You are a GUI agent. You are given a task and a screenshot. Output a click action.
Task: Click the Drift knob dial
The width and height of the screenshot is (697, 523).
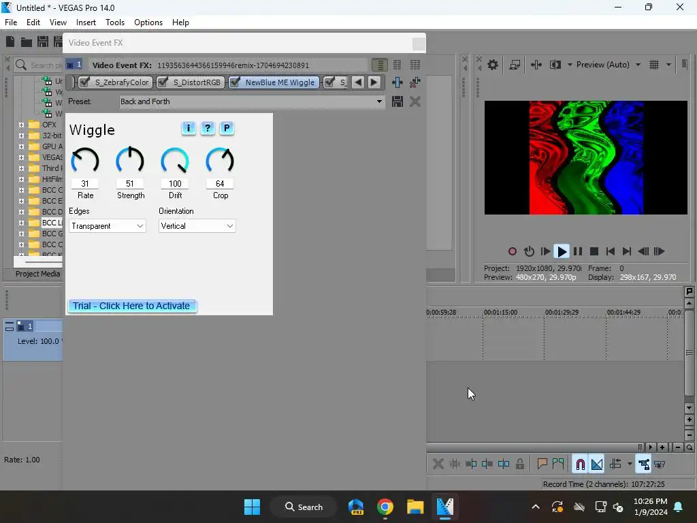[x=175, y=161]
